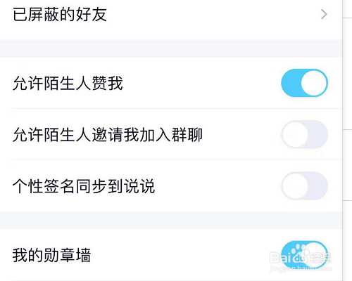Tap the 允许陌生人邀请我加入群聊 label
Screen dimensions: 352x281
108,134
